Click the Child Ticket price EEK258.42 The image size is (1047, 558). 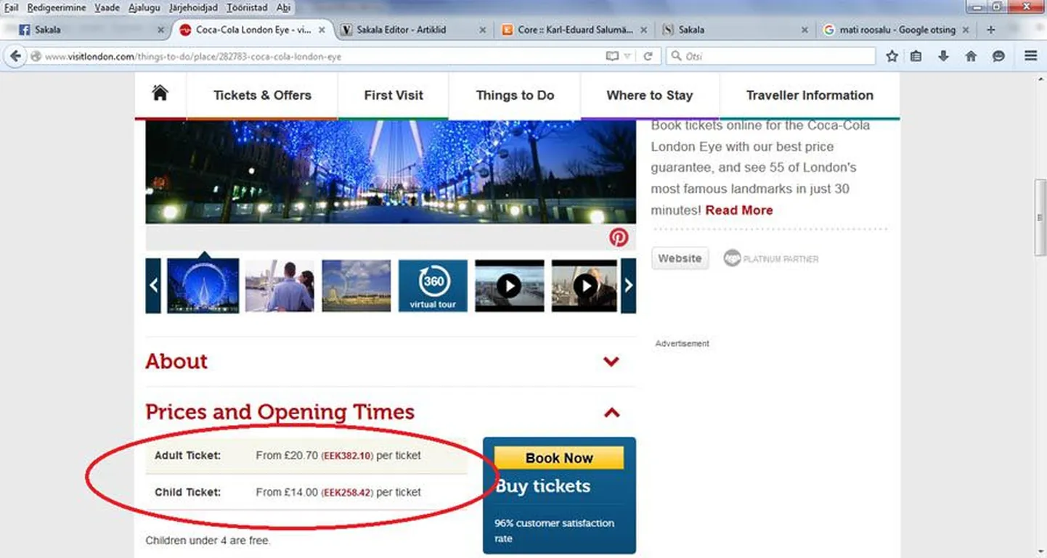[x=347, y=492]
